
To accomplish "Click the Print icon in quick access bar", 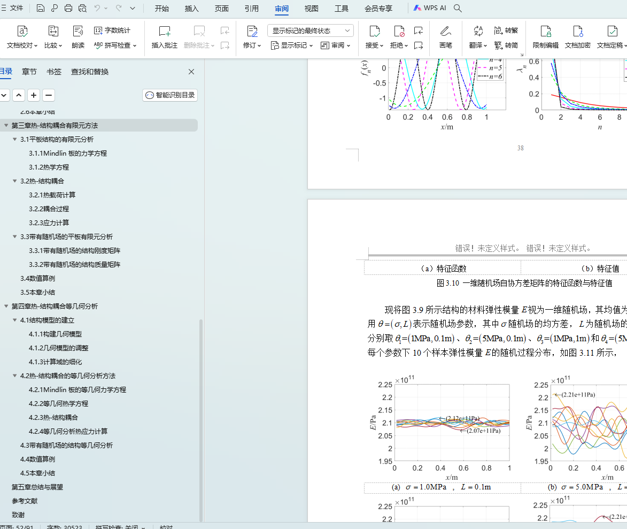I will 68,8.
